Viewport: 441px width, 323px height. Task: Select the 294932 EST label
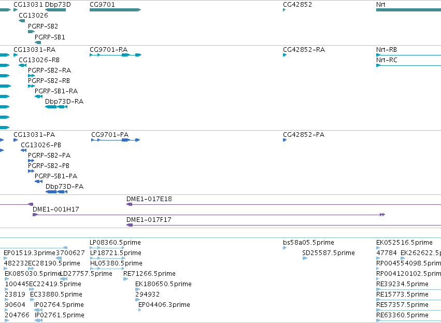pos(147,295)
